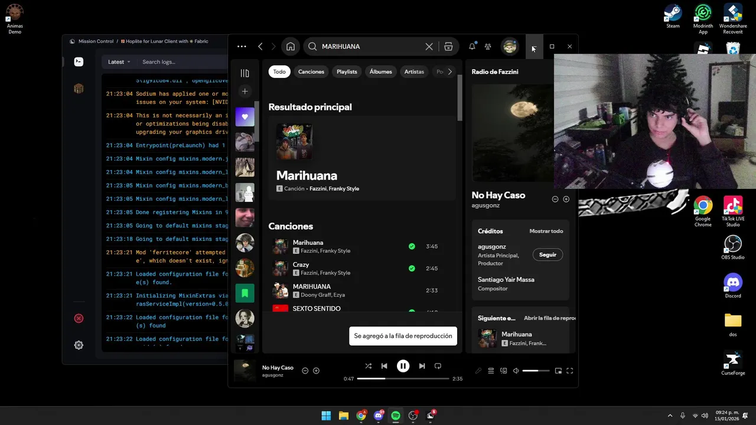756x425 pixels.
Task: Seek in the song progress bar
Action: point(403,378)
